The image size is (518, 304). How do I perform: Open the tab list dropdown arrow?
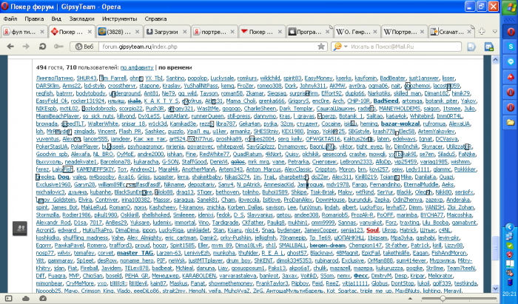tap(494, 32)
